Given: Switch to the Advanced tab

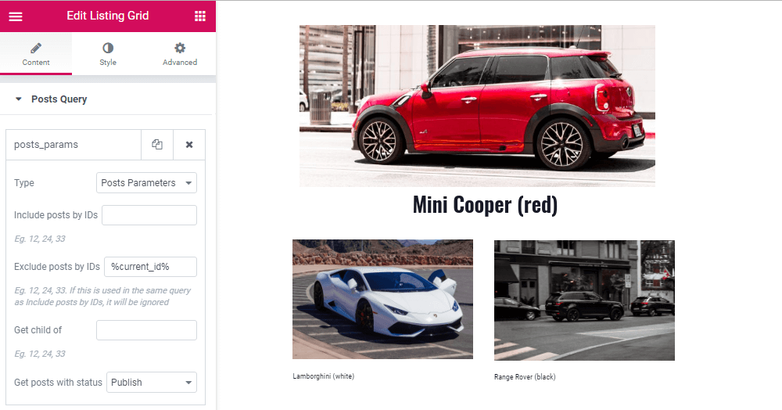Looking at the screenshot, I should [x=180, y=54].
